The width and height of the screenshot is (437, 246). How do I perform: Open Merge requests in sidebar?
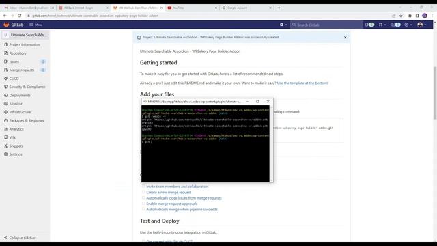pyautogui.click(x=22, y=70)
